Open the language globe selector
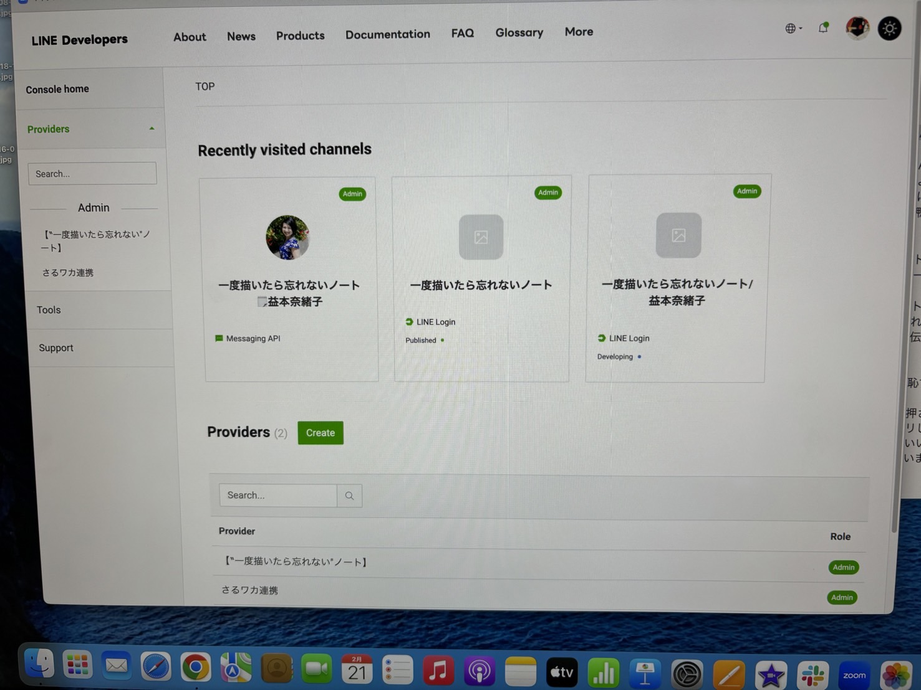The height and width of the screenshot is (690, 921). pos(793,28)
